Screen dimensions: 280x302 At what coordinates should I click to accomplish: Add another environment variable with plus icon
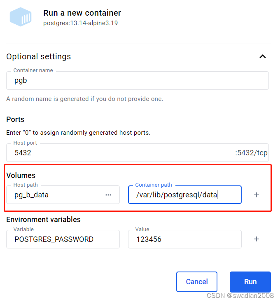(x=257, y=239)
